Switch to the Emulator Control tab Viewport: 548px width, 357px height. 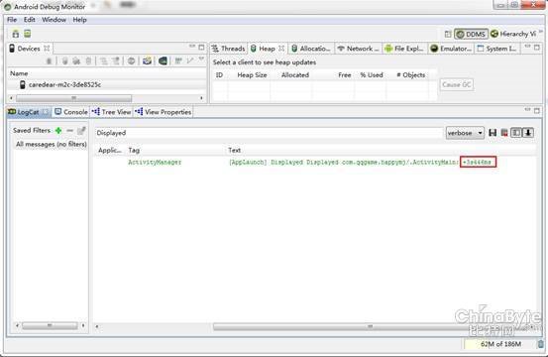[450, 49]
